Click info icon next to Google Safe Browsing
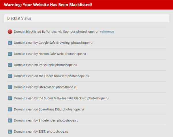 pos(10,43)
